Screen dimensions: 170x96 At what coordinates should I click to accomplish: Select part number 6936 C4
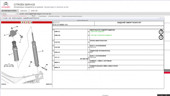[57, 67]
